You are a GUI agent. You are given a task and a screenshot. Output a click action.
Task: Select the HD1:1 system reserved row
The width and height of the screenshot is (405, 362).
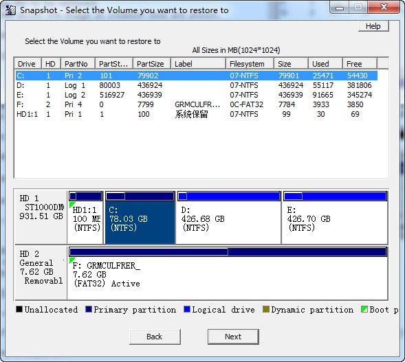196,114
